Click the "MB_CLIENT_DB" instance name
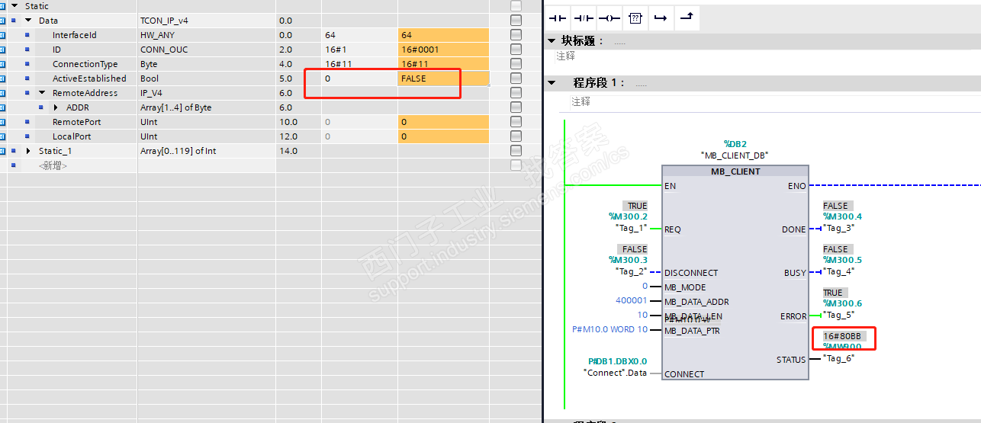 [x=735, y=155]
